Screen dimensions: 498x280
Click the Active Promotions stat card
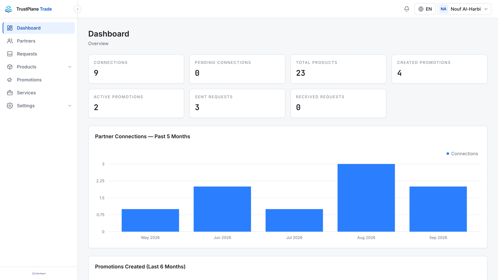coord(136,103)
